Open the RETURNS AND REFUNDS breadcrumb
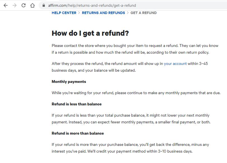The image size is (227, 163). tap(103, 13)
